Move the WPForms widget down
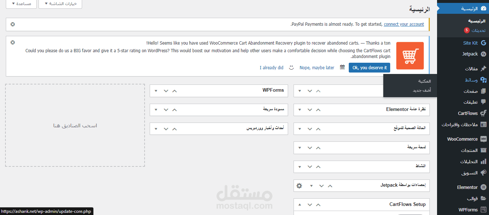This screenshot has width=489, height=215. (166, 91)
